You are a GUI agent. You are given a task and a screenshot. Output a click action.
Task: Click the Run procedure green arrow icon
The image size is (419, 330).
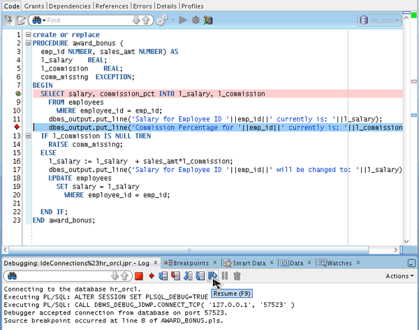click(182, 20)
